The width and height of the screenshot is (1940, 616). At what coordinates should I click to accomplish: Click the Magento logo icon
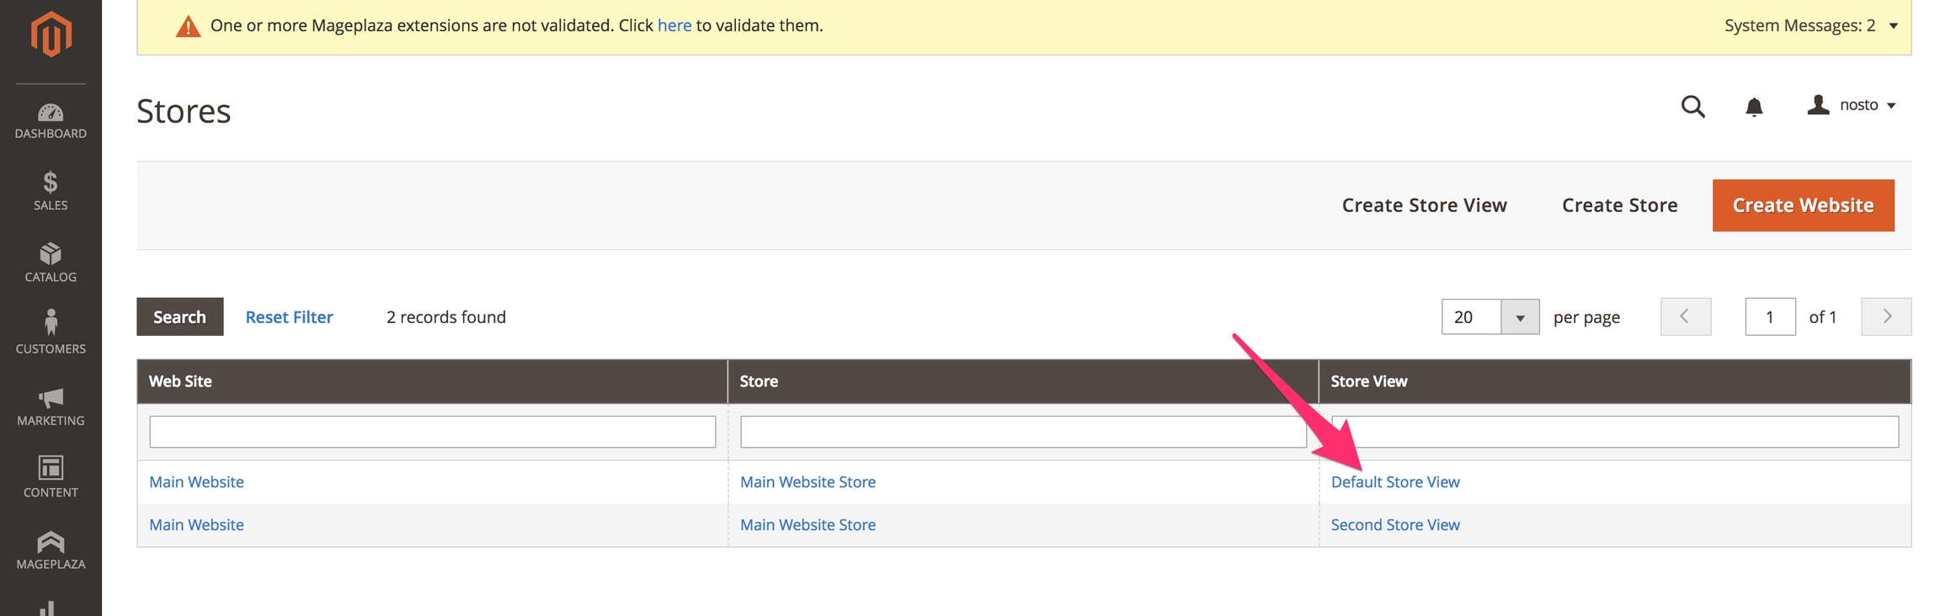coord(51,35)
